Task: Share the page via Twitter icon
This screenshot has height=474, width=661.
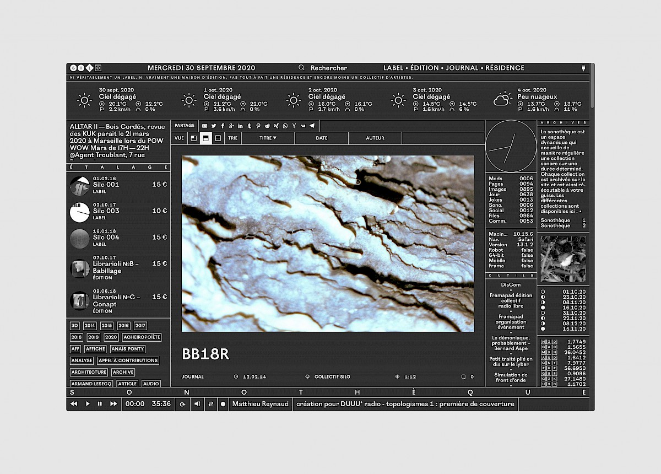Action: coord(214,126)
